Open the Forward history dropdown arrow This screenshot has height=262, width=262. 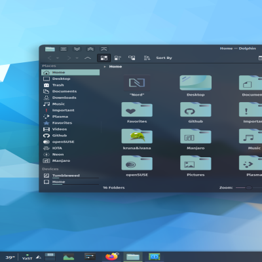pyautogui.click(x=77, y=58)
